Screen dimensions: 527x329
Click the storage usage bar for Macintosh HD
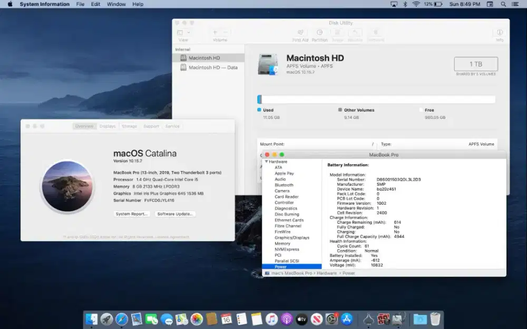coord(376,99)
